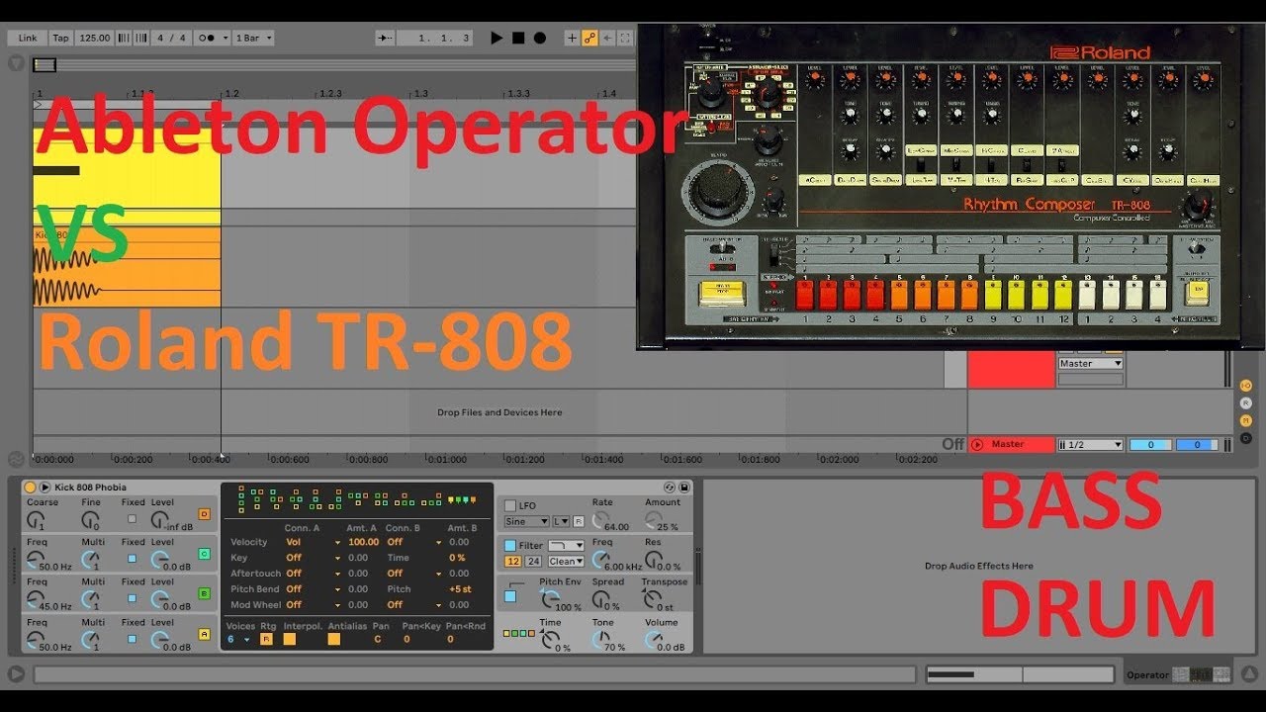Click the Pan C value
This screenshot has width=1266, height=712.
click(378, 640)
